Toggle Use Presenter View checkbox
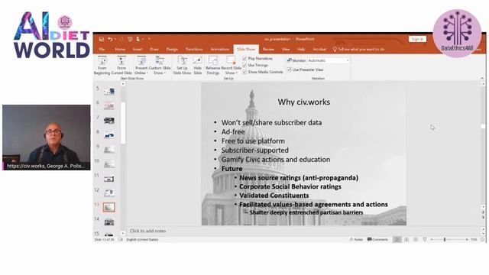The width and height of the screenshot is (489, 275). 289,70
